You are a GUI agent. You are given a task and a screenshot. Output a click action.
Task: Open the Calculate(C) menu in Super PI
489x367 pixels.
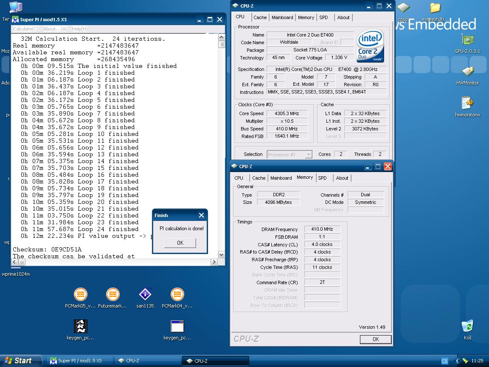tap(26, 29)
